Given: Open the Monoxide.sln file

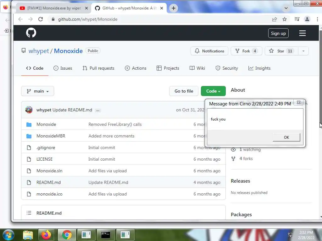Looking at the screenshot, I should point(49,171).
